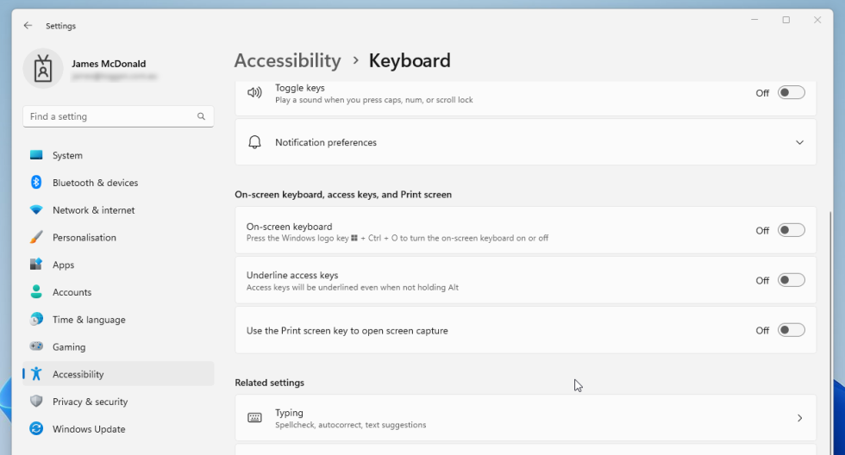Click the Personalisation paintbrush icon
Viewport: 845px width, 455px height.
point(36,237)
